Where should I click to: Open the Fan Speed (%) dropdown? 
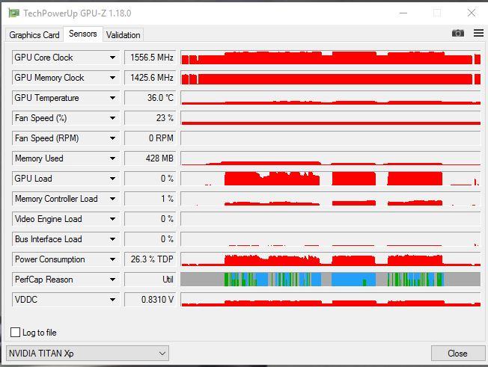coord(113,118)
